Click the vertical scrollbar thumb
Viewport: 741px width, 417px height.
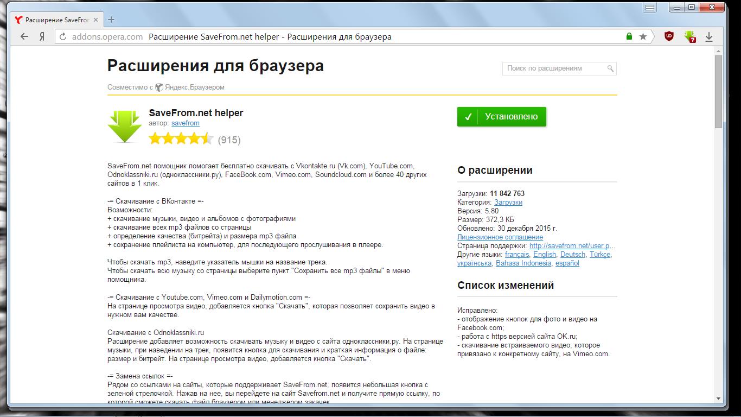(x=718, y=91)
